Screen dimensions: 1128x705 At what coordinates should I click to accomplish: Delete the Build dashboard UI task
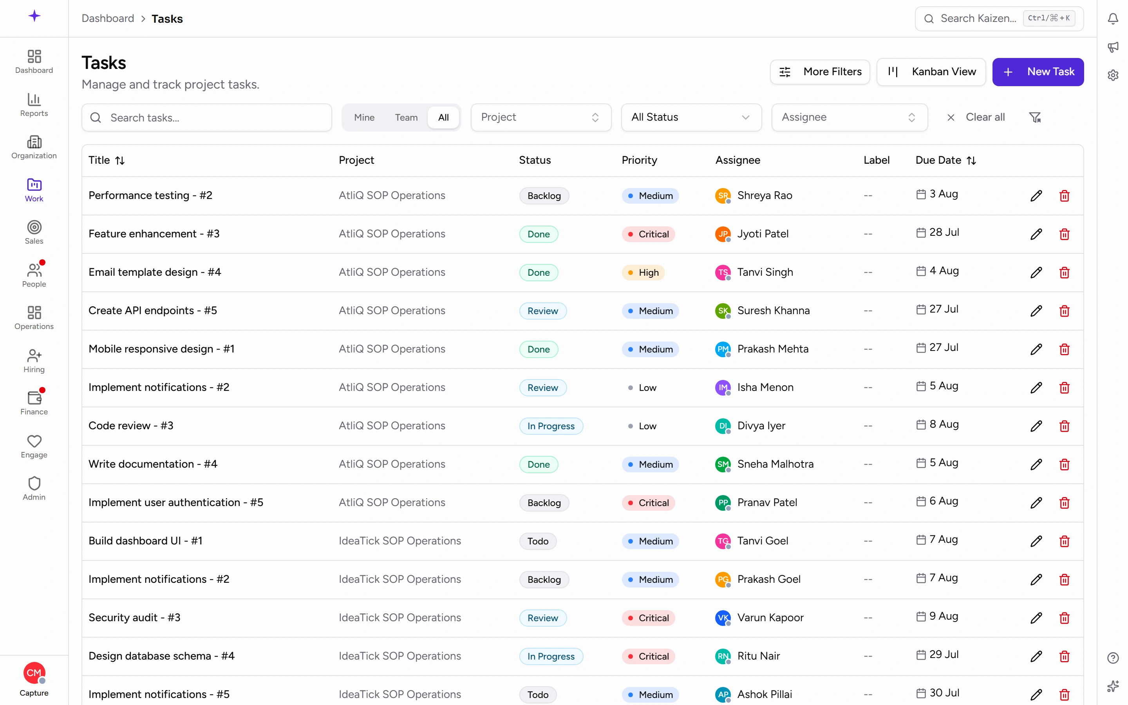[x=1065, y=541]
